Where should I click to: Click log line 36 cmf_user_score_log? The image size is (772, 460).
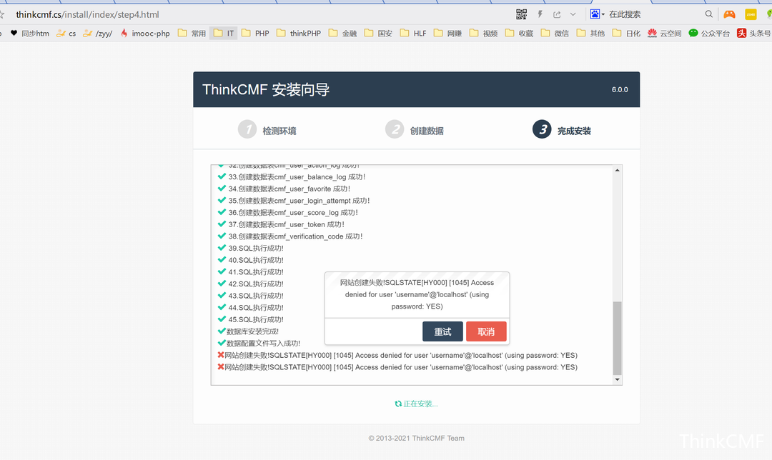click(x=293, y=213)
